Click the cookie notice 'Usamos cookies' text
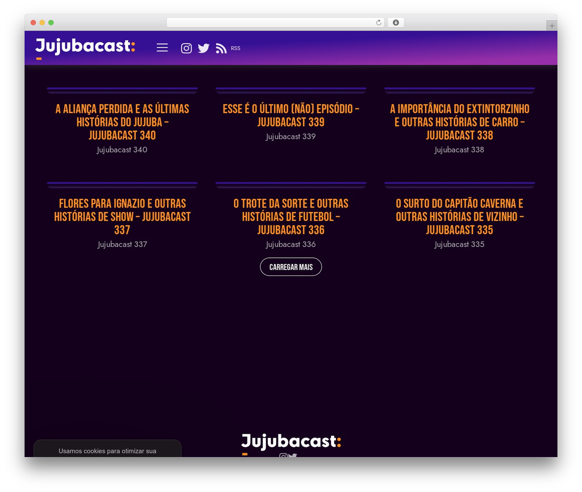 tap(107, 451)
